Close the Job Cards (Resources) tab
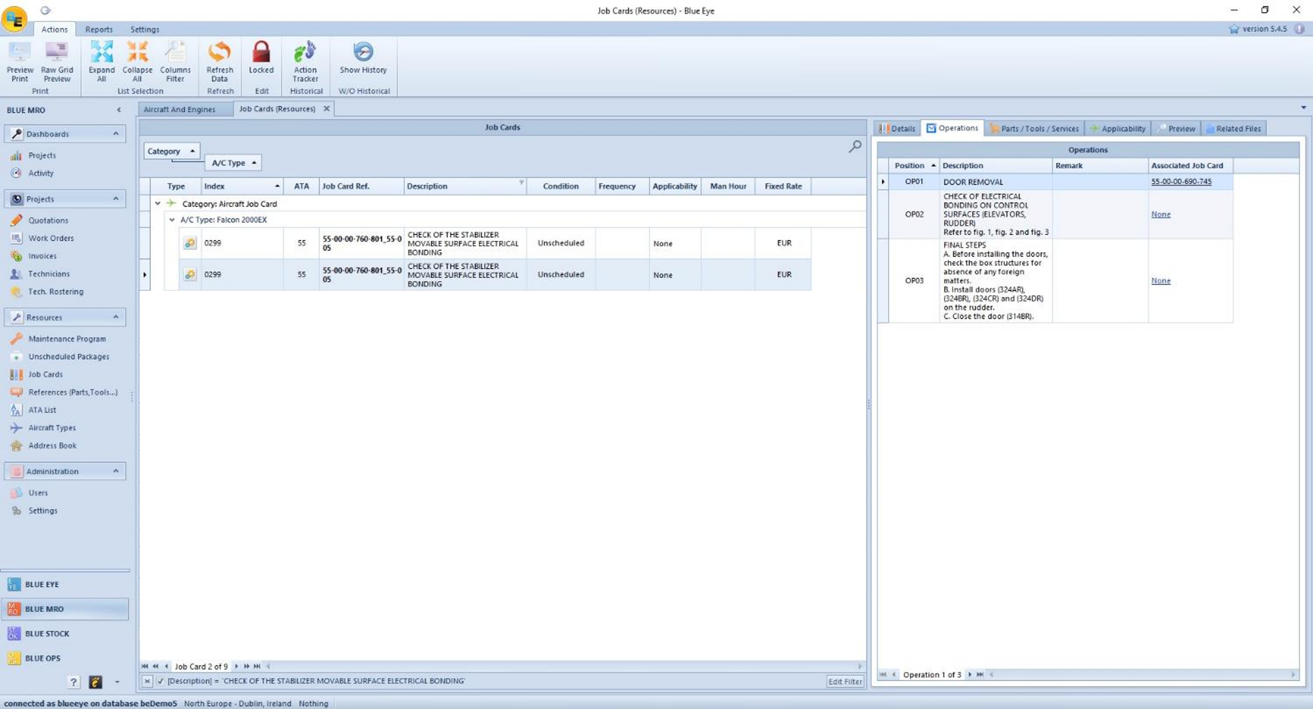 tap(326, 109)
